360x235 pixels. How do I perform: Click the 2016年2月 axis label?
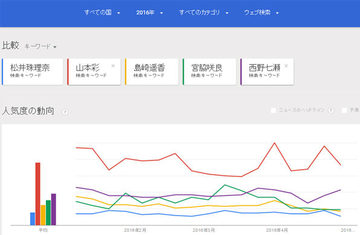135,230
